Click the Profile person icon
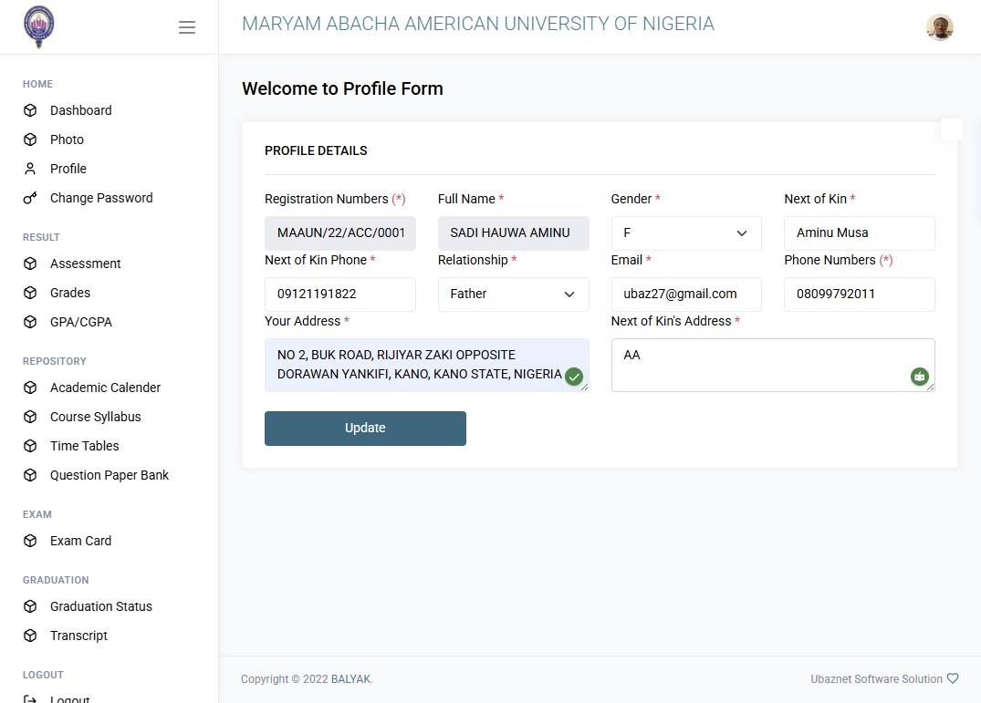 tap(30, 169)
